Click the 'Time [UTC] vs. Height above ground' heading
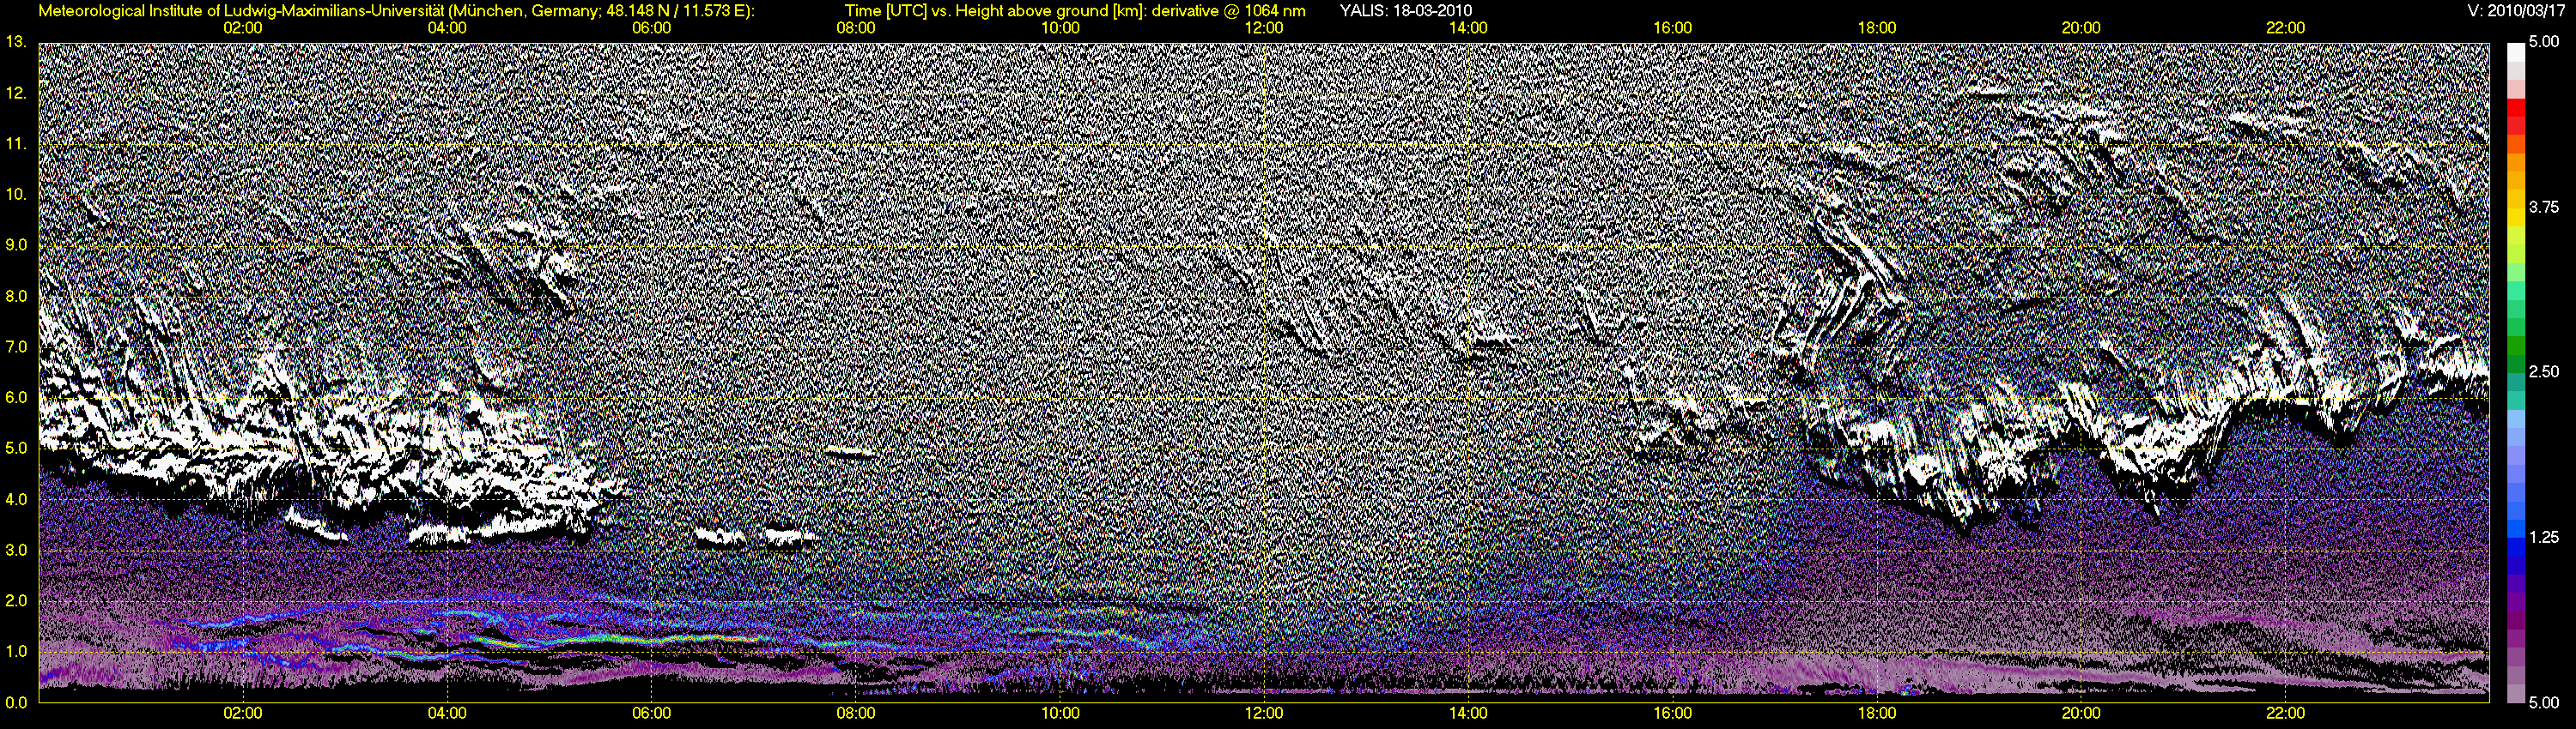 [1075, 11]
